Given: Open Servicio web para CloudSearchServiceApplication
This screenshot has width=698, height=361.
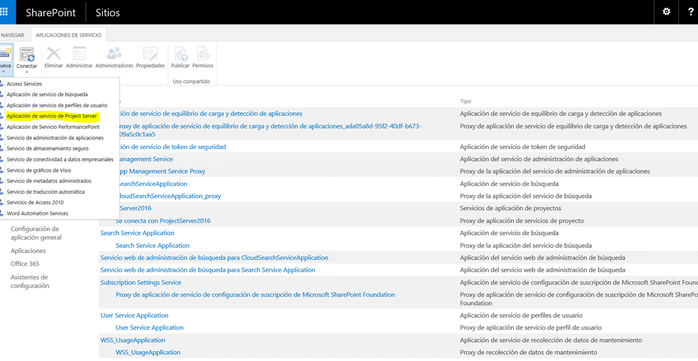Looking at the screenshot, I should click(214, 258).
